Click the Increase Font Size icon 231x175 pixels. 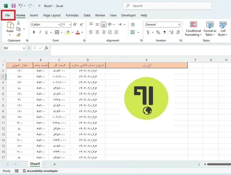click(75, 24)
